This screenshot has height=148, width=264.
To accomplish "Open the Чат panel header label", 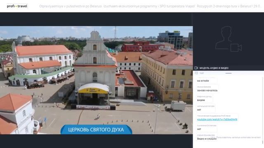I will pyautogui.click(x=202, y=73).
